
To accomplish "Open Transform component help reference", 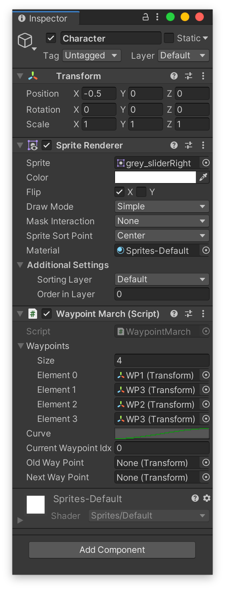I will 174,76.
